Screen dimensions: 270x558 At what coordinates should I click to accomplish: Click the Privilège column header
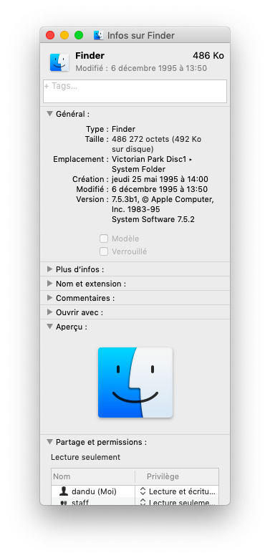(177, 476)
